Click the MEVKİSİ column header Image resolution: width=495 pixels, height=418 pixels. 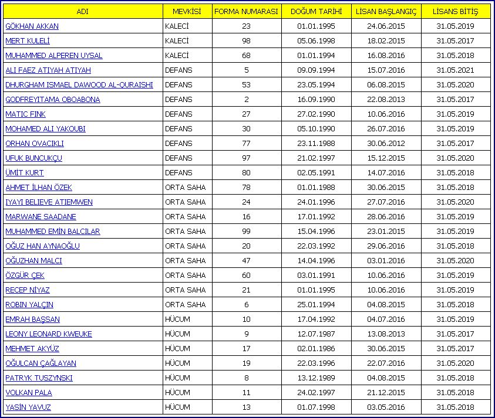point(187,11)
